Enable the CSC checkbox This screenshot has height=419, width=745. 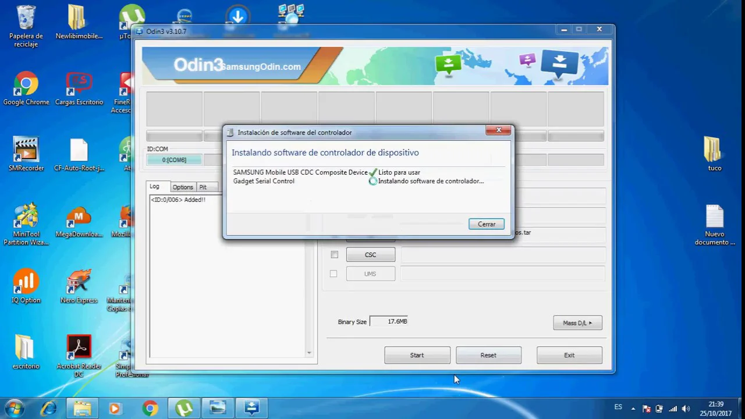(x=334, y=254)
